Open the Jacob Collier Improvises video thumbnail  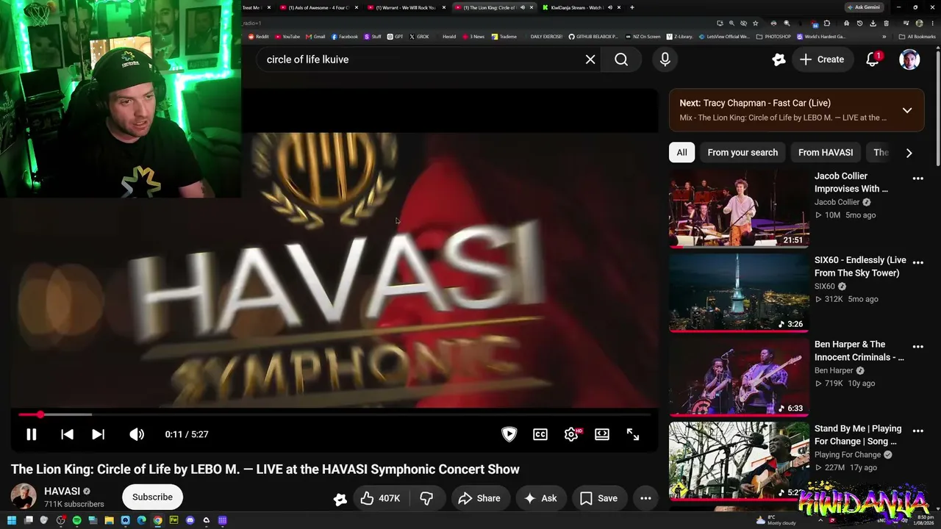click(x=739, y=209)
